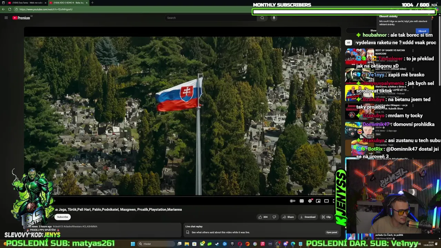Switch the player to theater mode
Image resolution: width=441 pixels, height=248 pixels.
[327, 201]
